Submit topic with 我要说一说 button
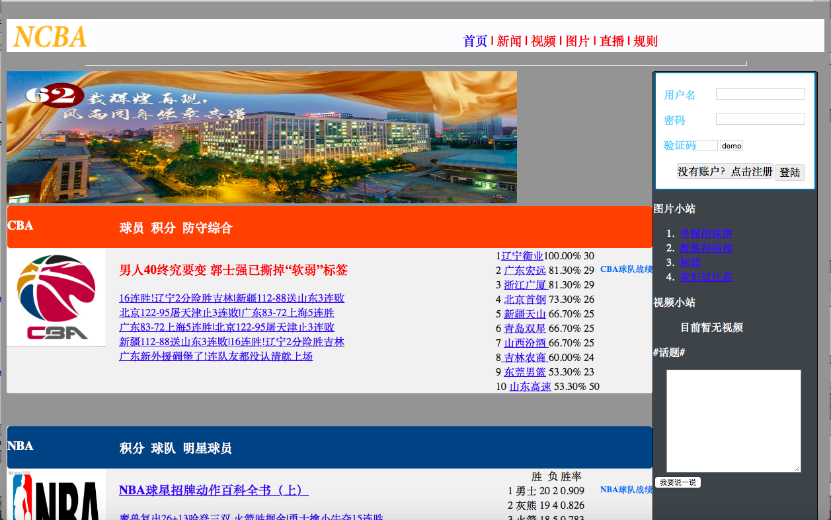Image resolution: width=831 pixels, height=520 pixels. point(678,482)
